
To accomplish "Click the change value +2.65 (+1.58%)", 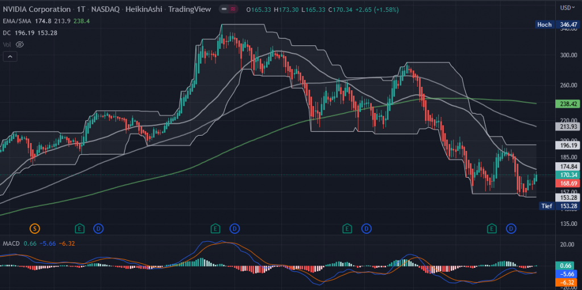I will pyautogui.click(x=377, y=10).
